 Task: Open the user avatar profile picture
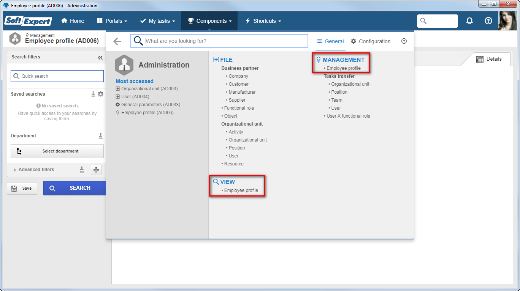[507, 21]
